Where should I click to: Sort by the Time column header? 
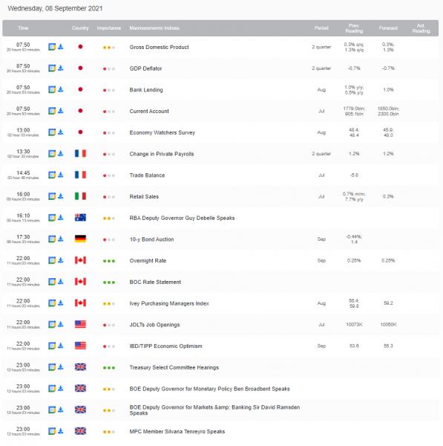pyautogui.click(x=23, y=28)
